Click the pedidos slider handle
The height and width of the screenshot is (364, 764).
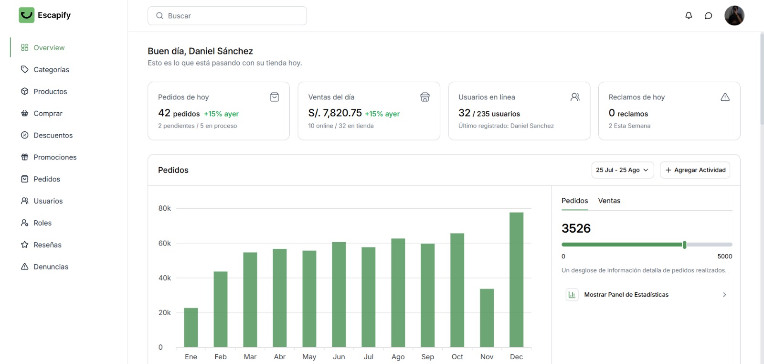coord(684,245)
